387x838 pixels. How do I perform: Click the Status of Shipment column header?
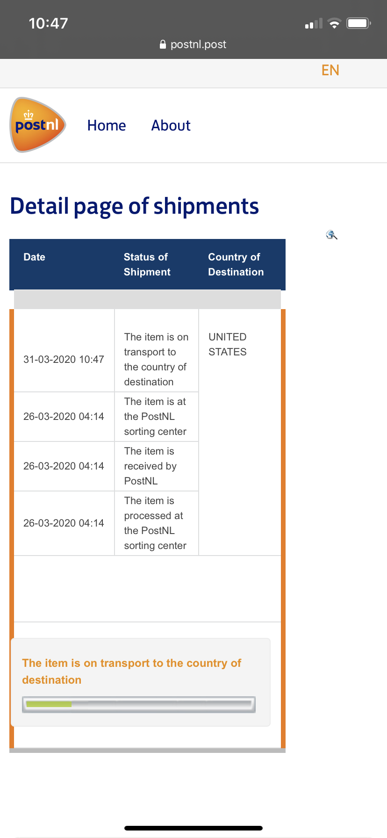point(147,264)
